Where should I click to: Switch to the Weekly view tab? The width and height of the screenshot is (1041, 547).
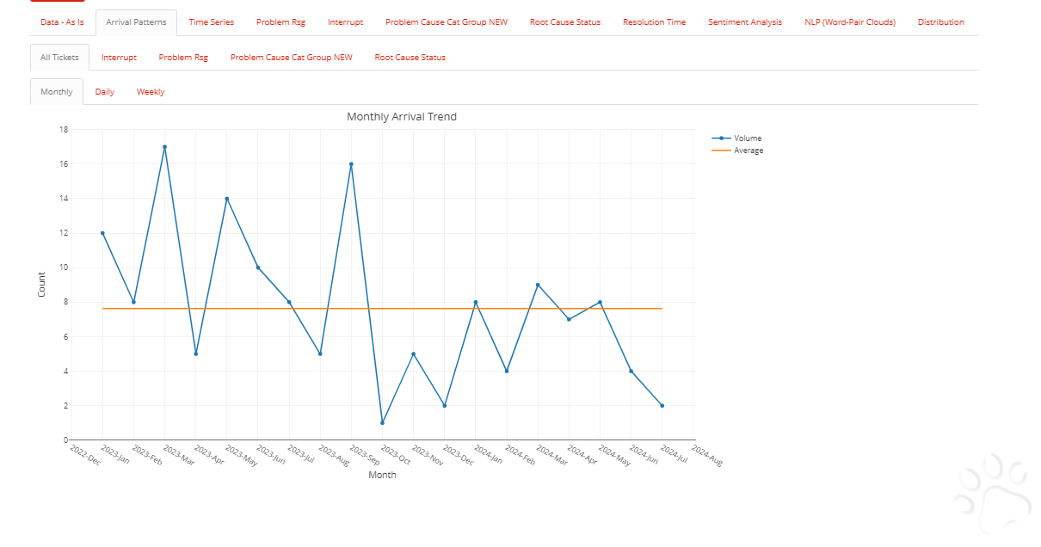coord(151,92)
